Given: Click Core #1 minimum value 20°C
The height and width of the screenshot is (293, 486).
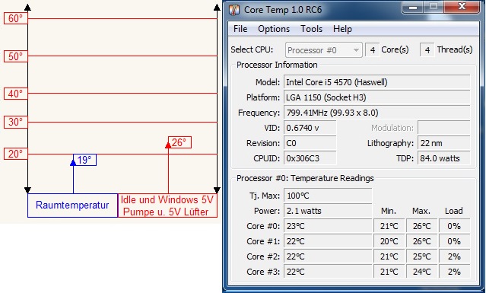Looking at the screenshot, I should point(389,241).
